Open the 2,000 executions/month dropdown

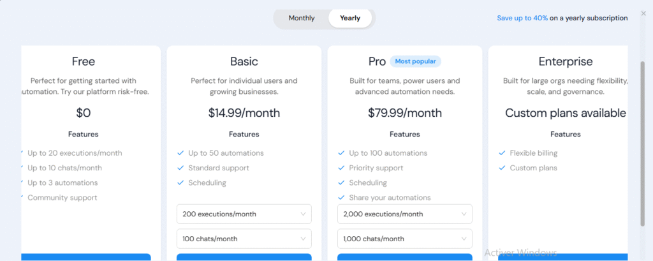[404, 214]
